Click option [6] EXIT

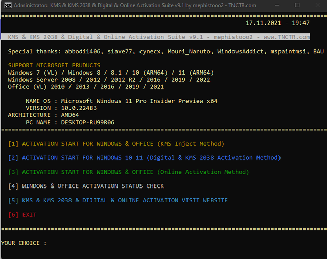22,215
